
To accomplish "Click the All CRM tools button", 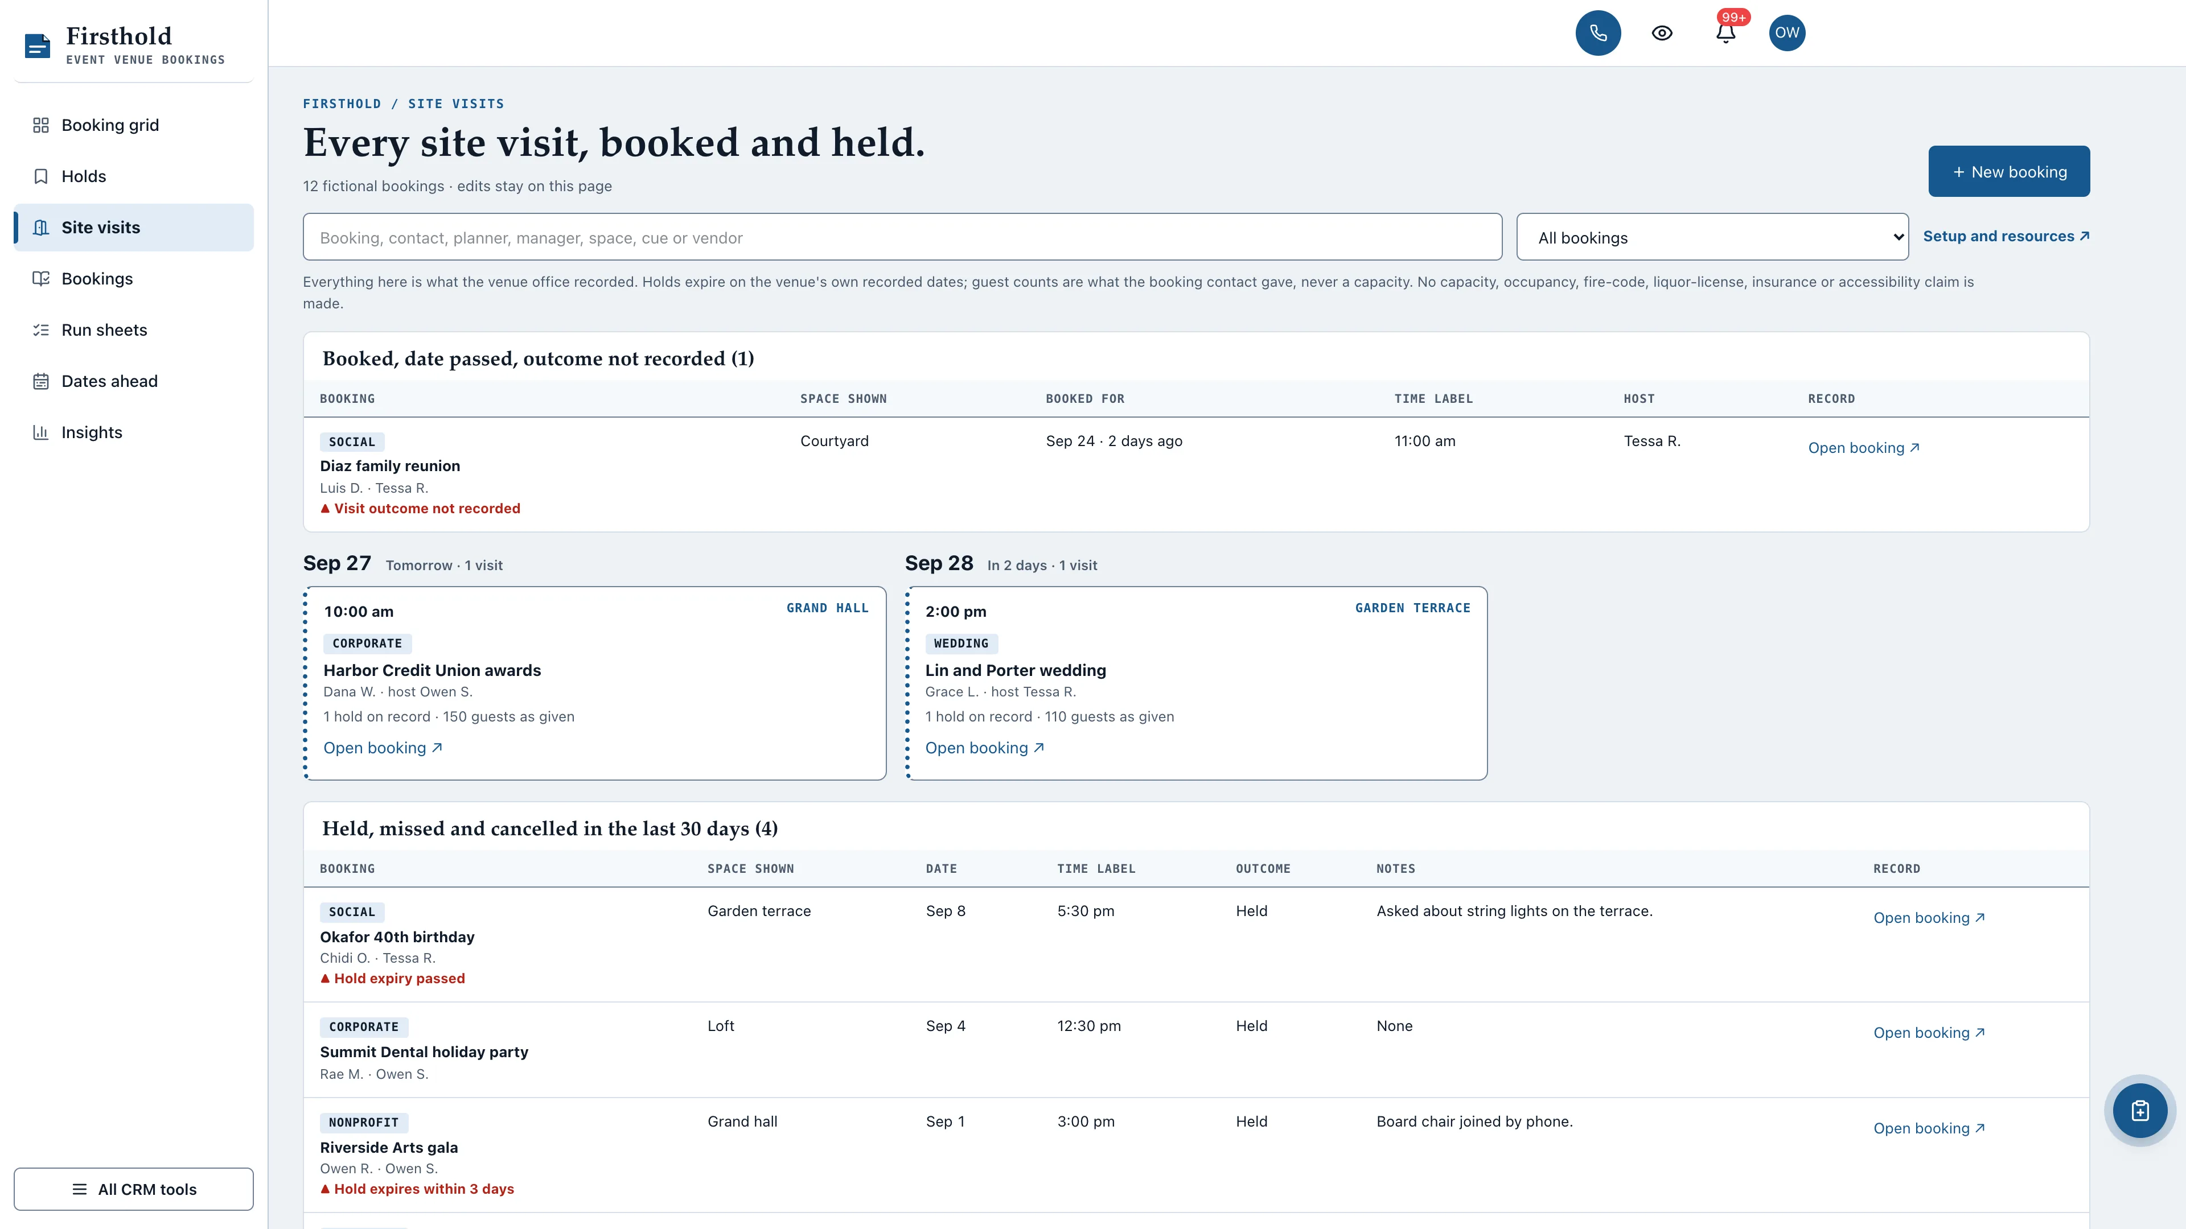I will [x=133, y=1189].
